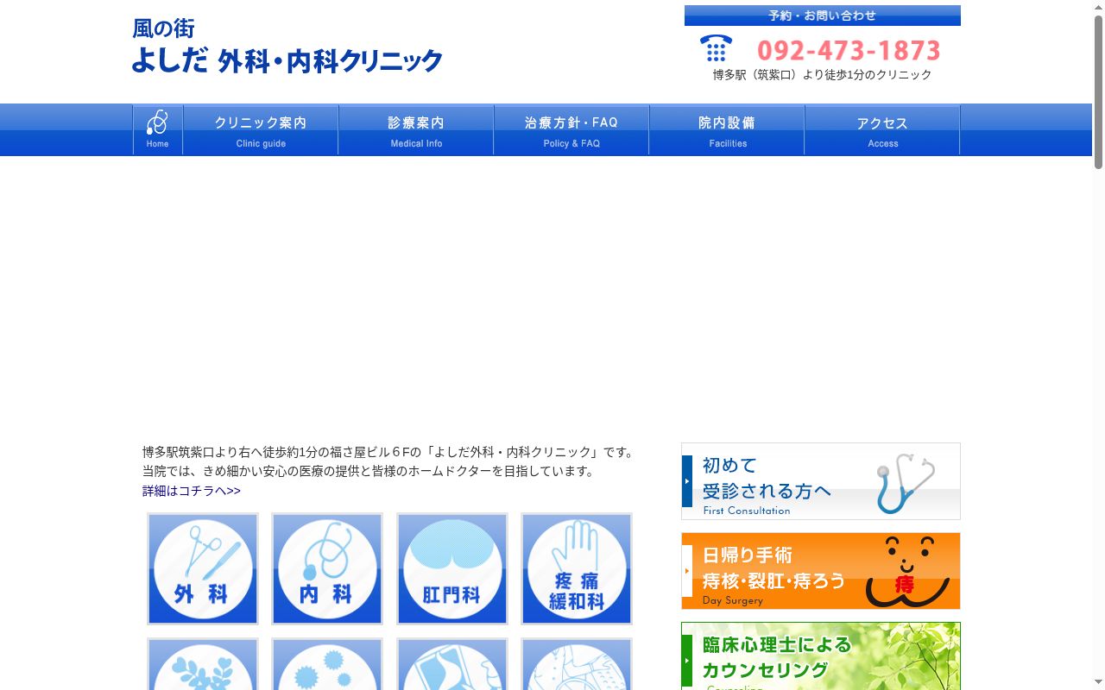Viewport: 1105px width, 690px height.
Task: Go to Home via stethoscope icon
Action: pos(158,130)
